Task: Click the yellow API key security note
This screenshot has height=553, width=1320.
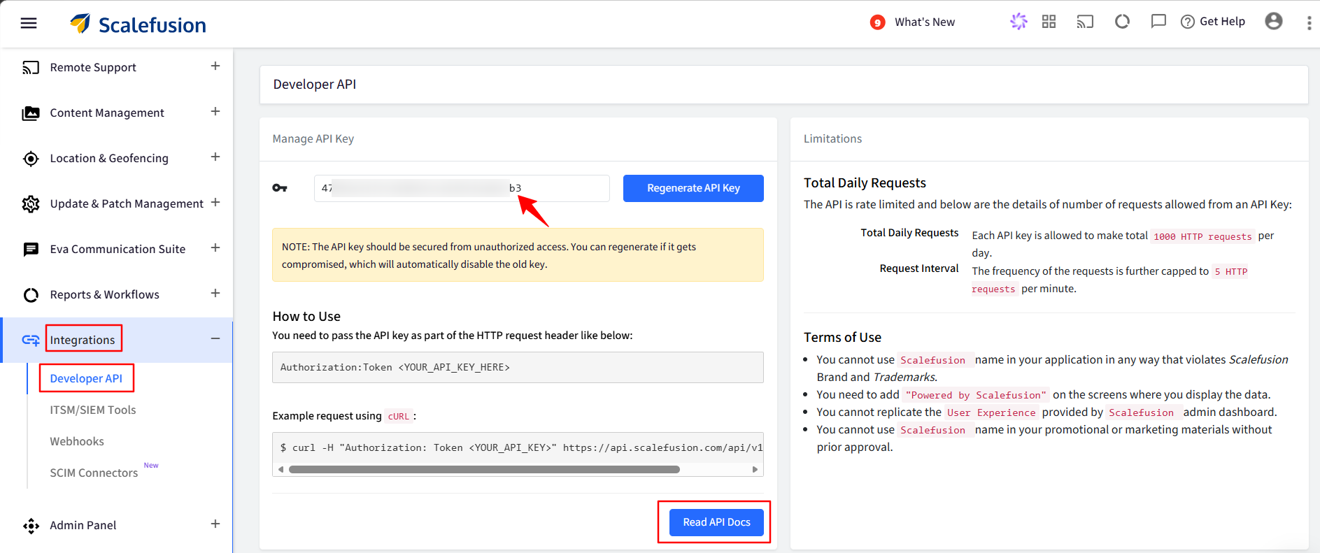Action: [518, 255]
